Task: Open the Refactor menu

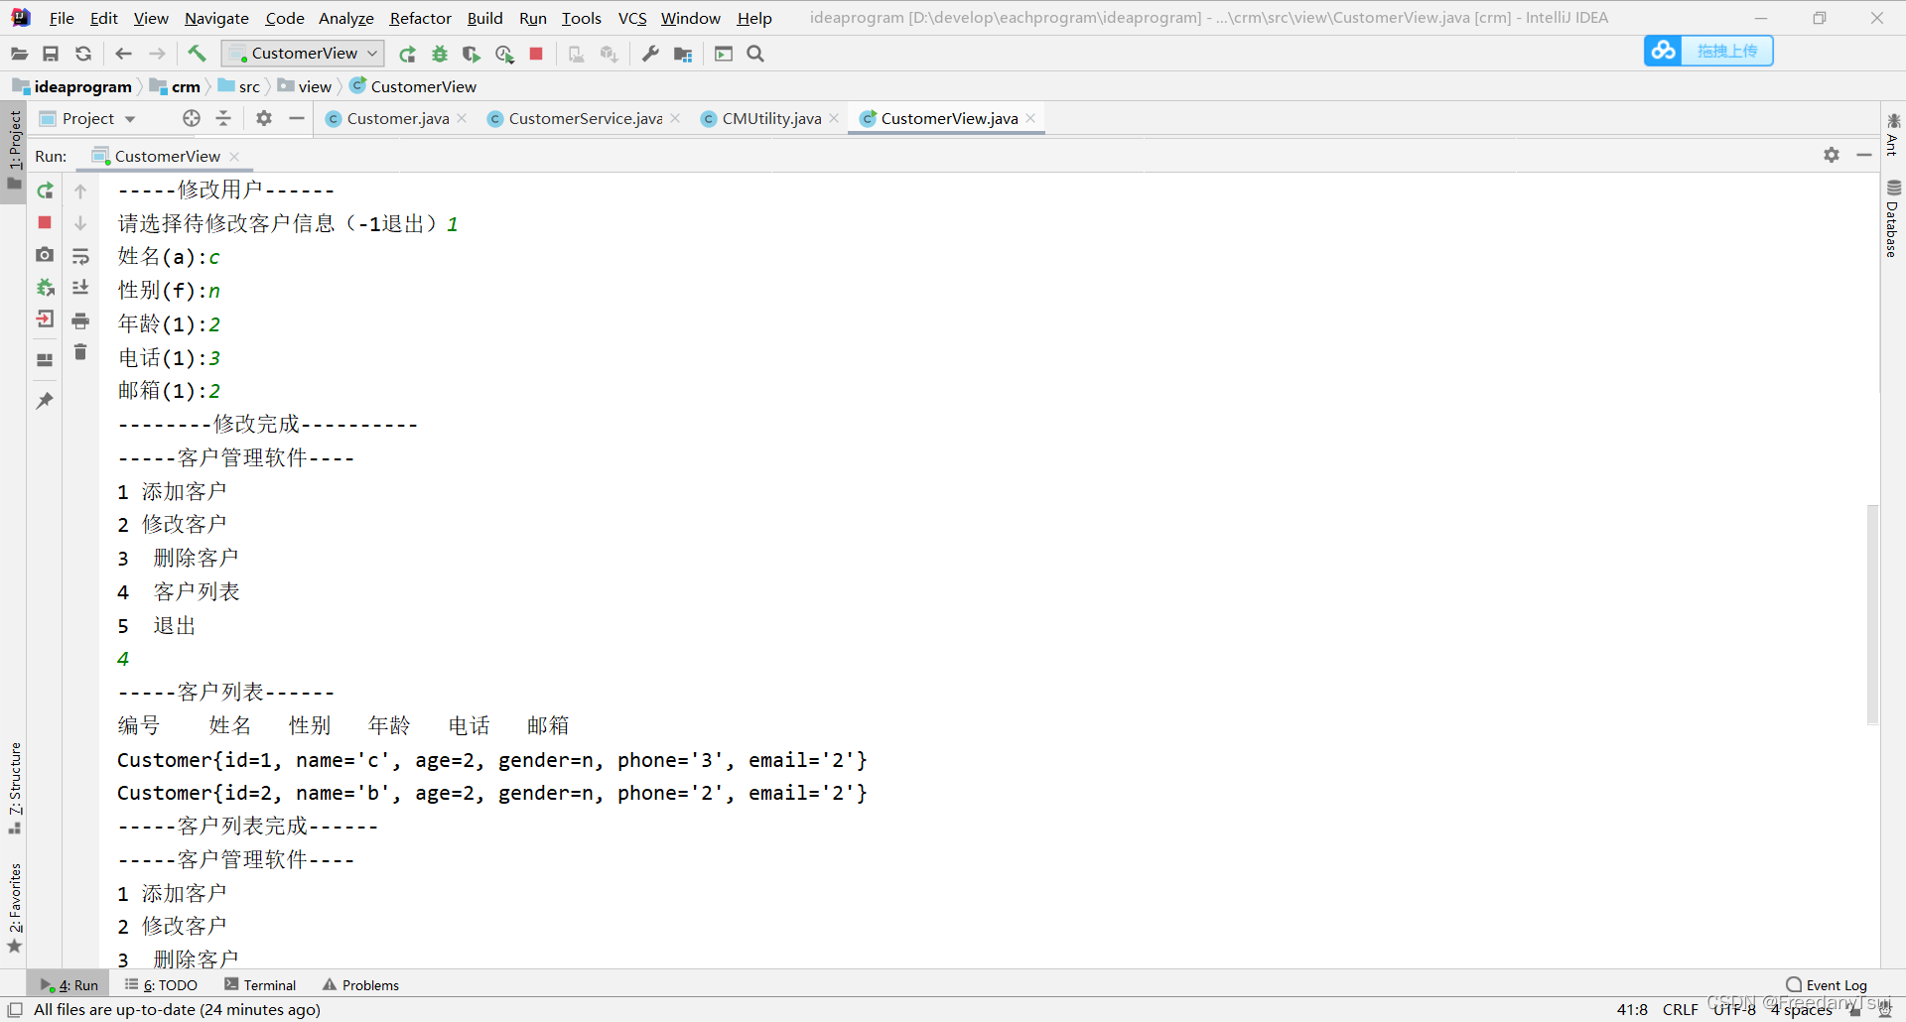Action: (420, 18)
